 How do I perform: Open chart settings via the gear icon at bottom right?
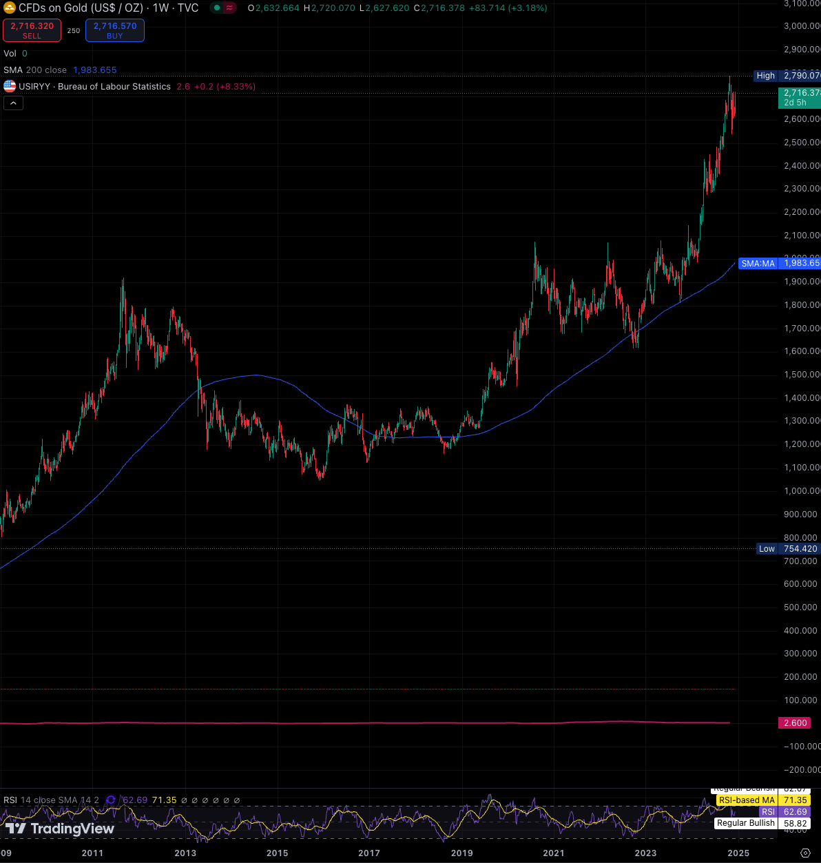(805, 853)
